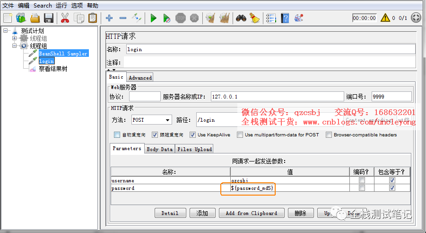Click the Detail button
426x233 pixels.
click(170, 213)
